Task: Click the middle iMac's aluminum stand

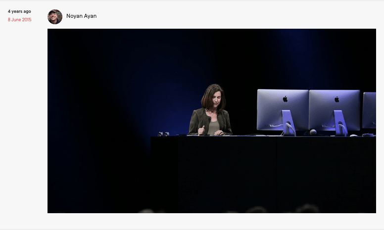Action: coord(339,123)
